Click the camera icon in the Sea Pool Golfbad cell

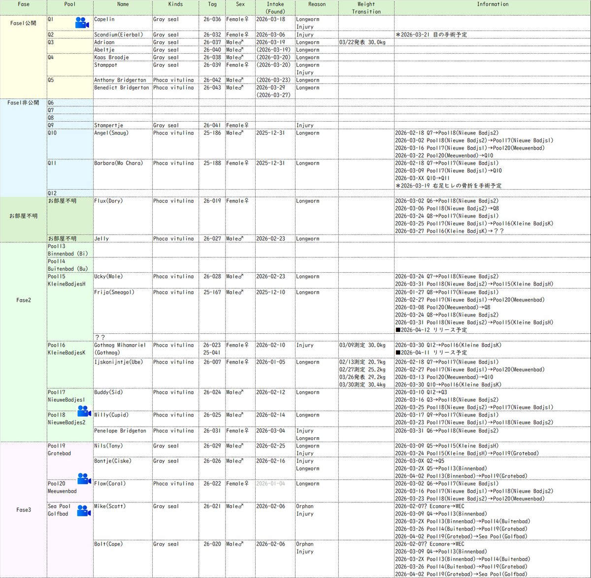(x=84, y=511)
